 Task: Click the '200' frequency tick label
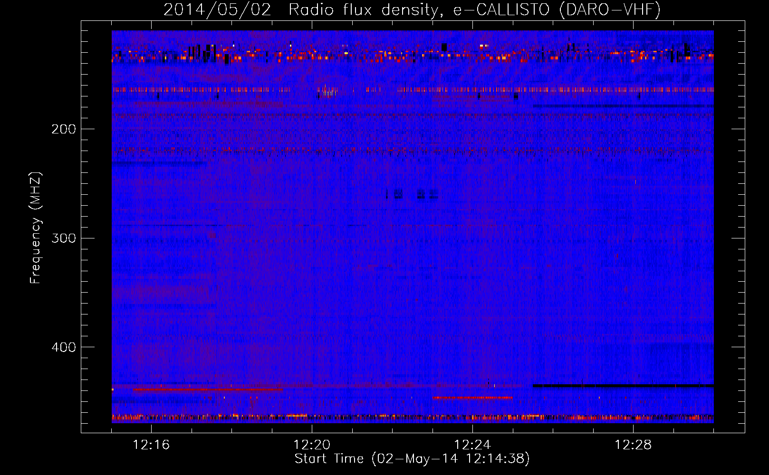pyautogui.click(x=64, y=129)
